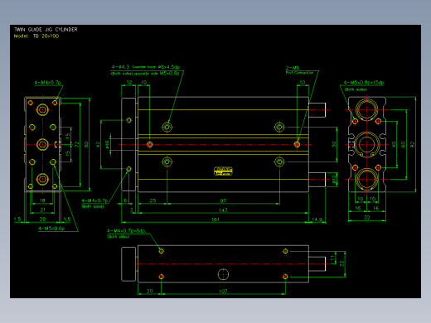Click the '4-ø4.3 Counter bore' annotation
Viewport: 431px width, 323px height.
click(133, 67)
